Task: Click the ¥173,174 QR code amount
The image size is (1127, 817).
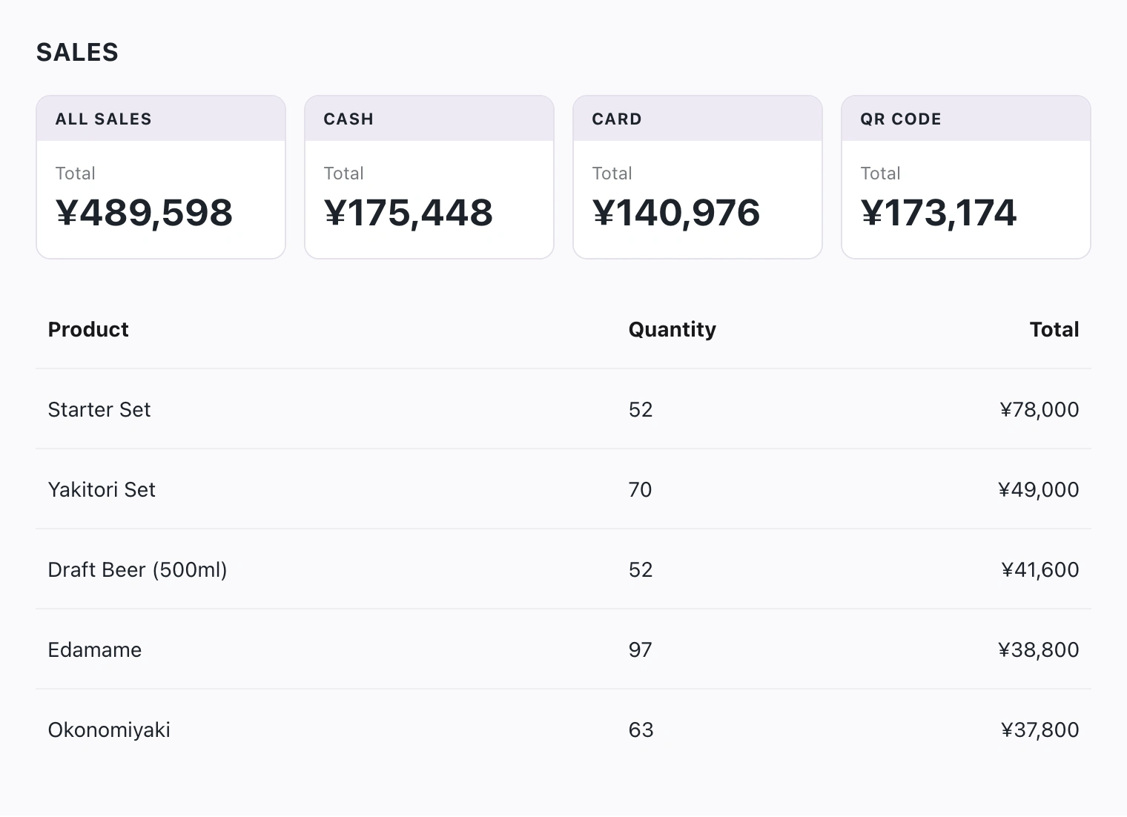Action: 939,213
